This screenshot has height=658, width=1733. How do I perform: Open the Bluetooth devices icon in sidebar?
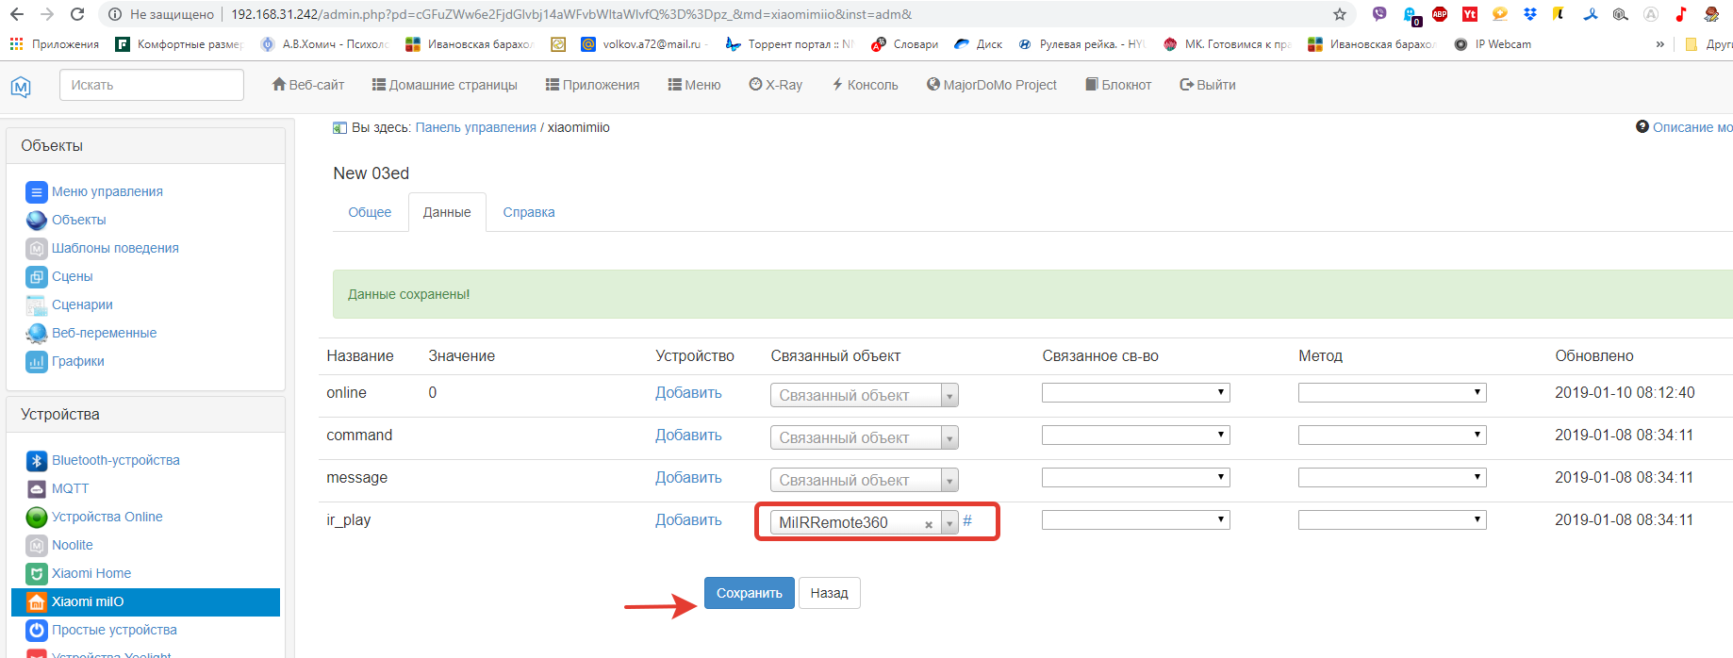[x=37, y=460]
